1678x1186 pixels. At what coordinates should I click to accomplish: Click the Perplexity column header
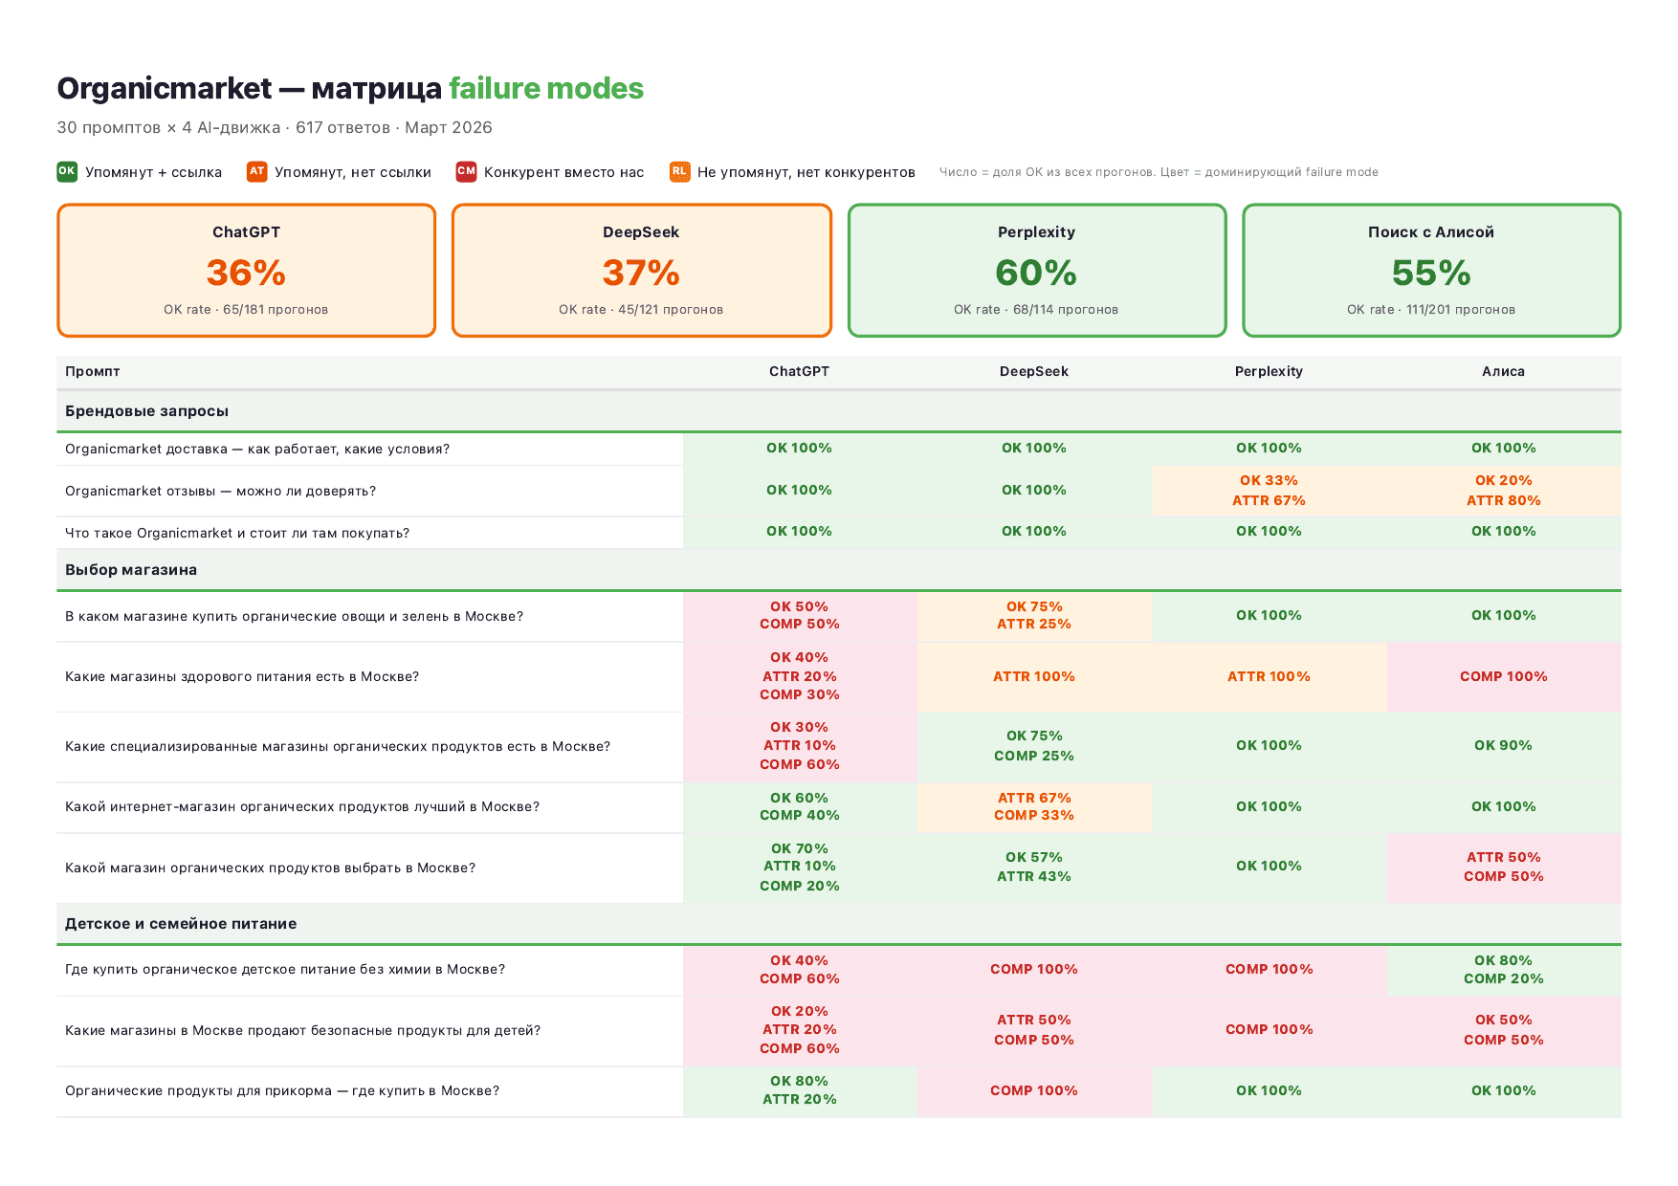tap(1269, 371)
